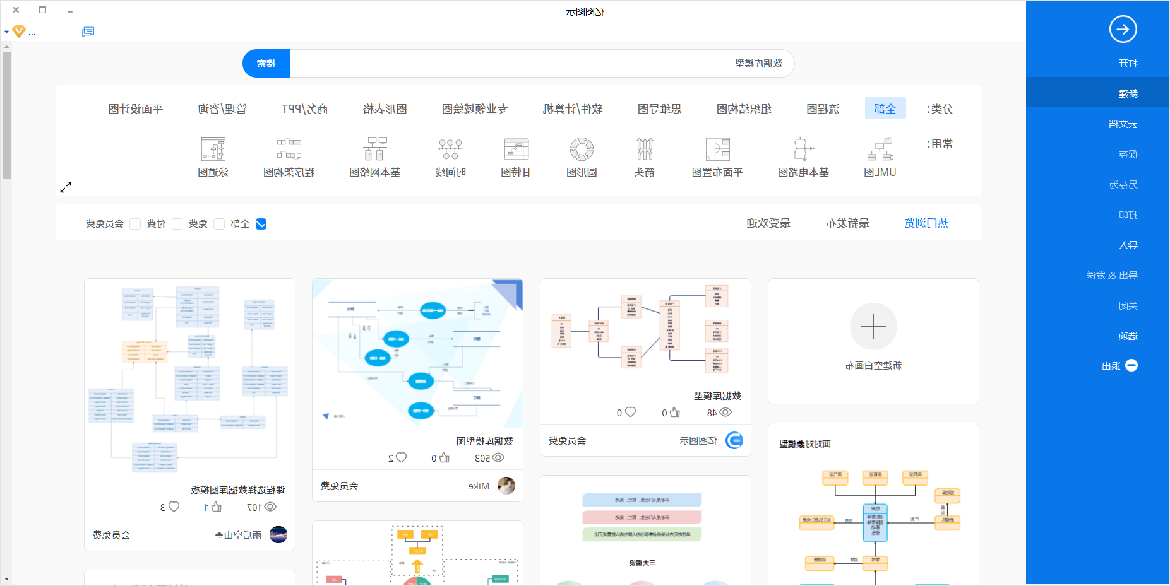This screenshot has width=1170, height=586.
Task: Choose the 程序架构图 template icon
Action: click(x=289, y=149)
